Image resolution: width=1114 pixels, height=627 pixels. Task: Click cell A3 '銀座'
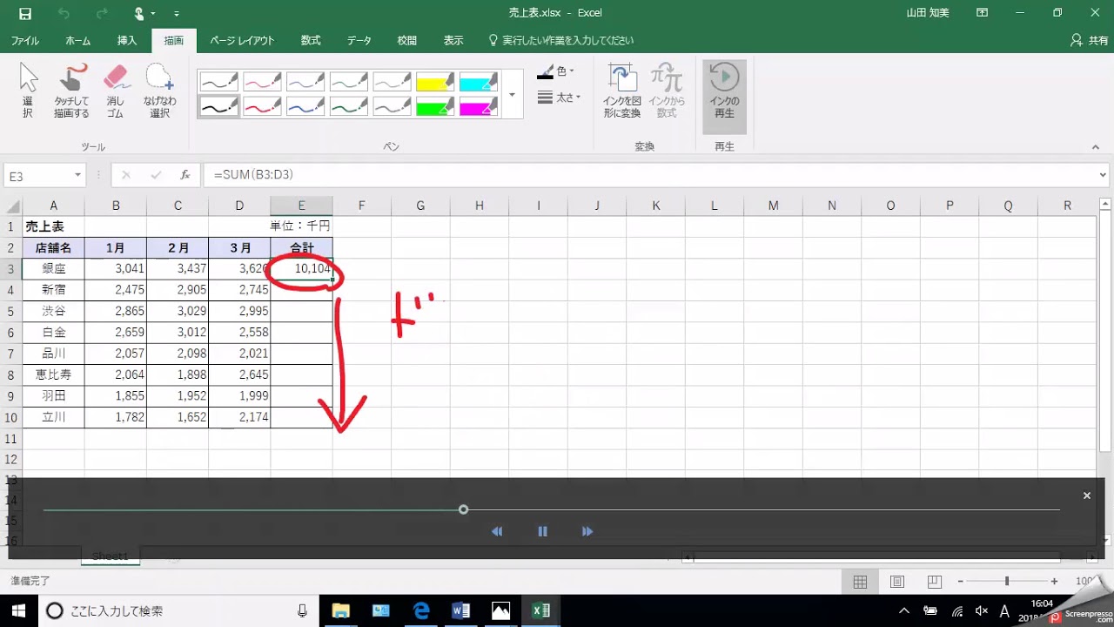coord(54,269)
